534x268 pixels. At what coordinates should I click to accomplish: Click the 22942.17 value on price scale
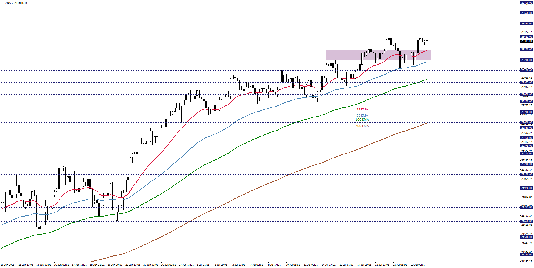526,87
